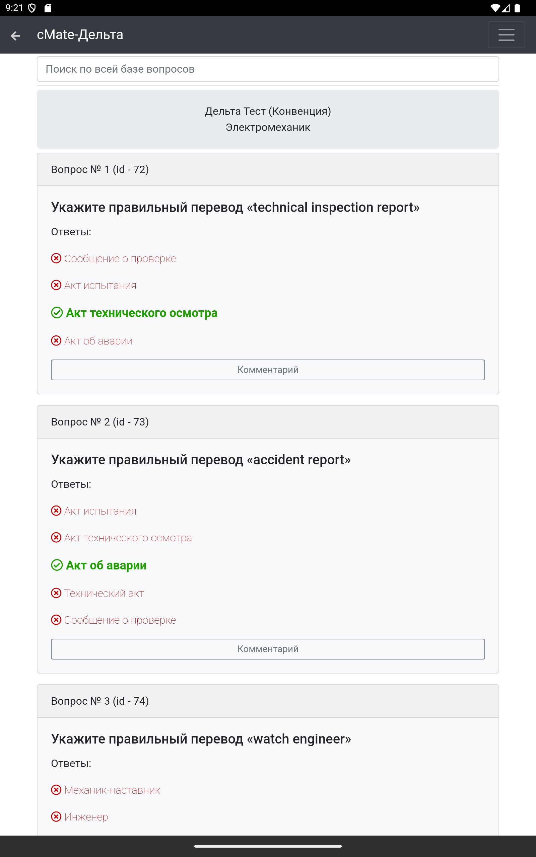Click red cross icon beside 'Инженер'
Viewport: 536px width, 857px height.
coord(56,816)
